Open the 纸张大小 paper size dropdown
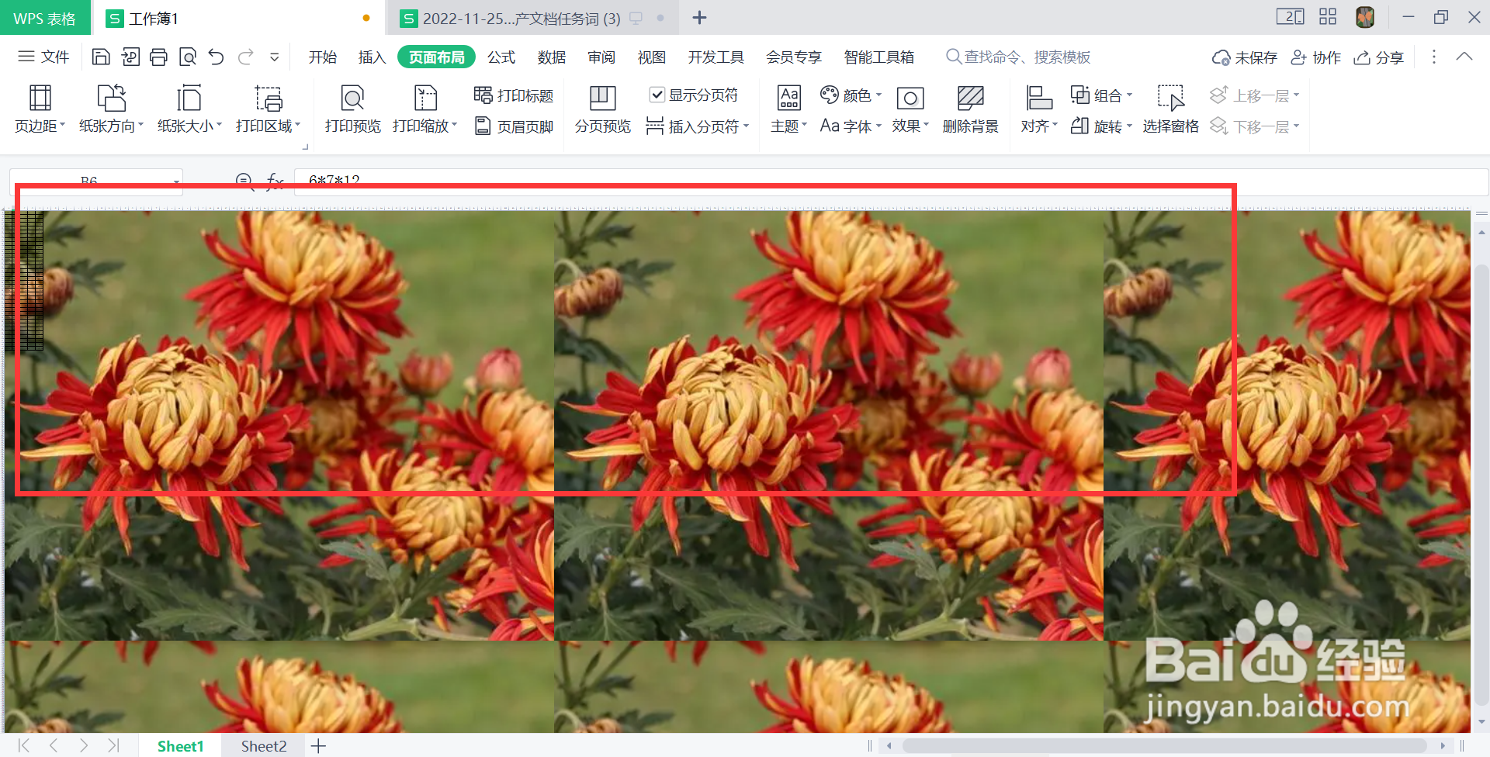 coord(189,109)
